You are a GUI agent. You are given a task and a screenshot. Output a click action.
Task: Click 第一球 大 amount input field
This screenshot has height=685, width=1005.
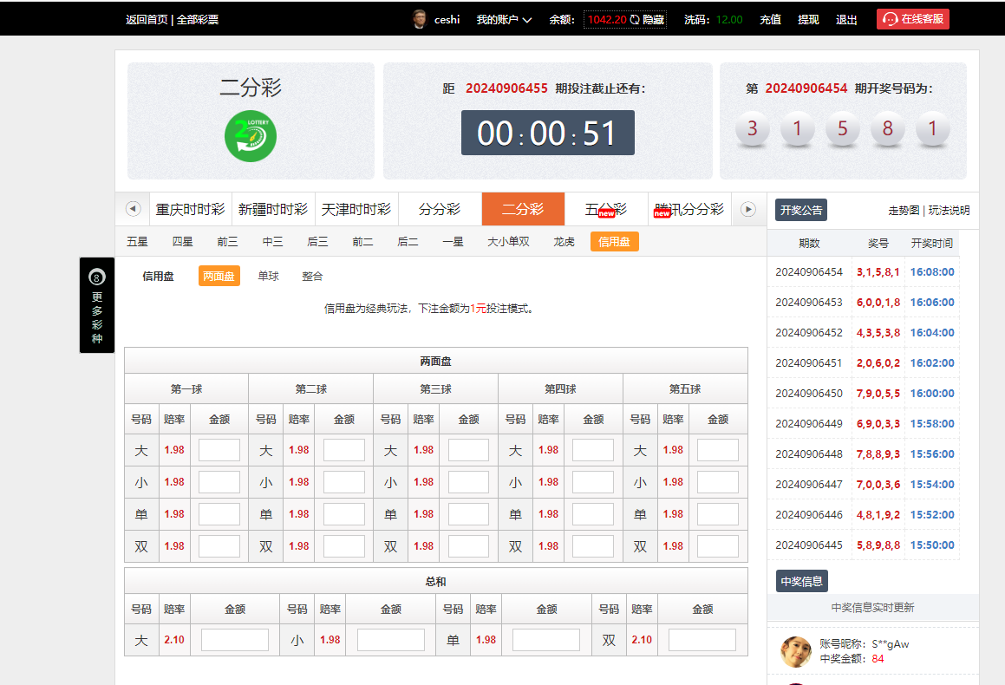219,450
